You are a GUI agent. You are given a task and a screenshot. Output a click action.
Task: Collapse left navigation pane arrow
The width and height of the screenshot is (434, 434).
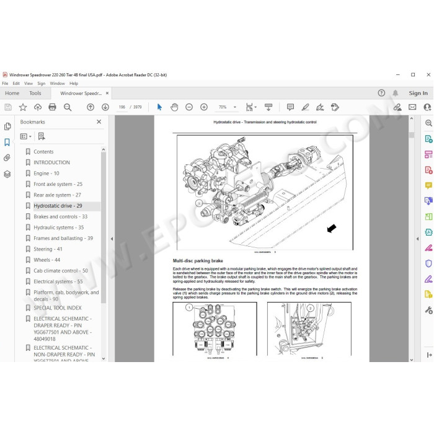coord(112,239)
